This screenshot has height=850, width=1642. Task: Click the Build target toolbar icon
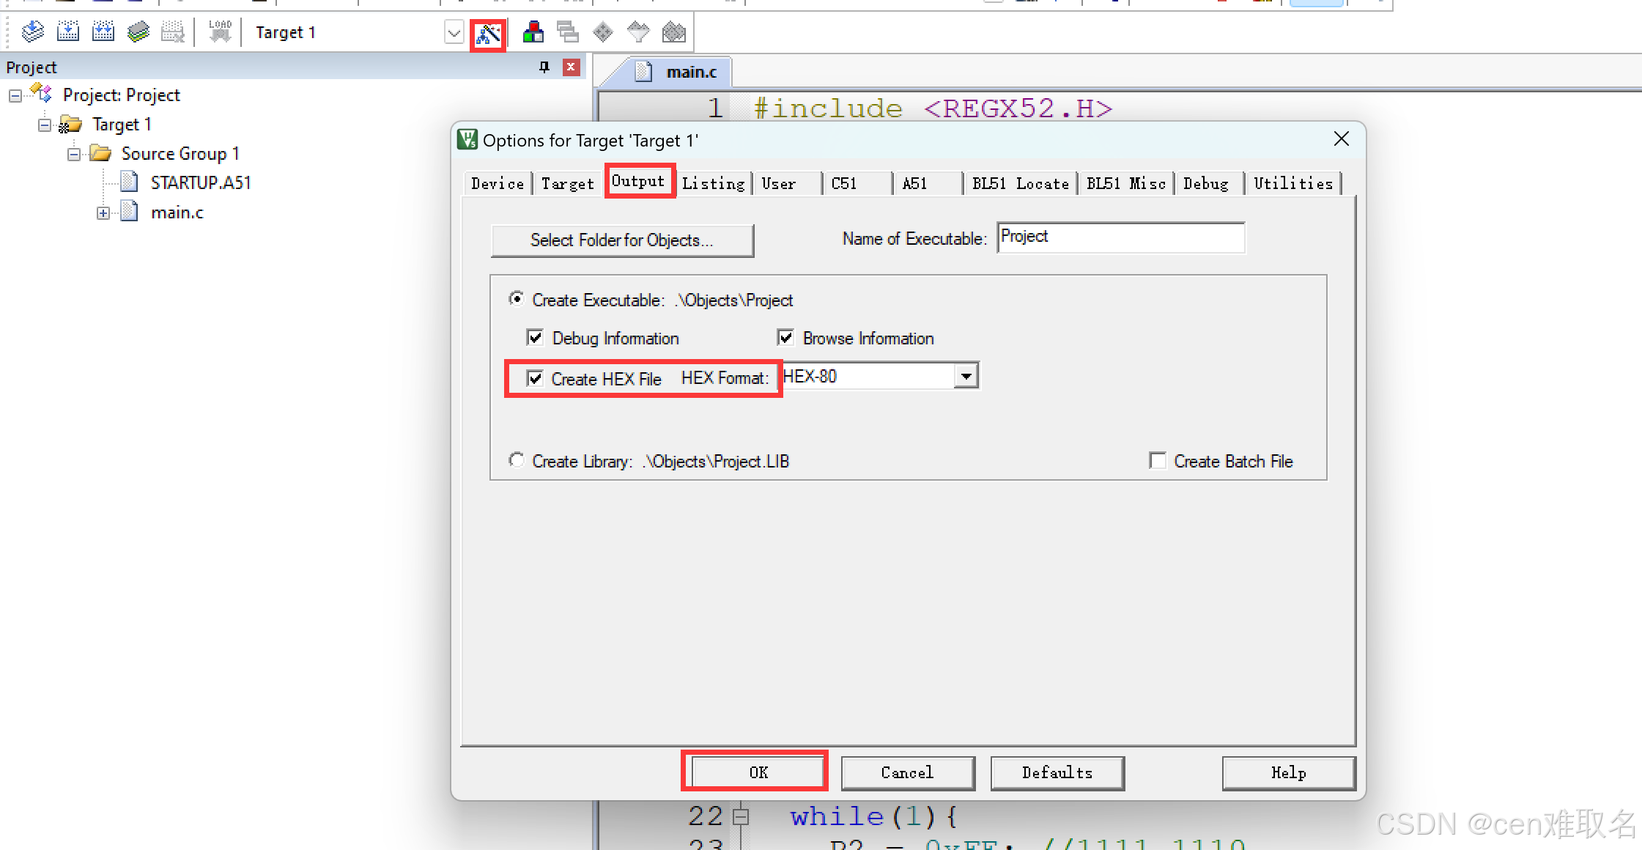[68, 32]
